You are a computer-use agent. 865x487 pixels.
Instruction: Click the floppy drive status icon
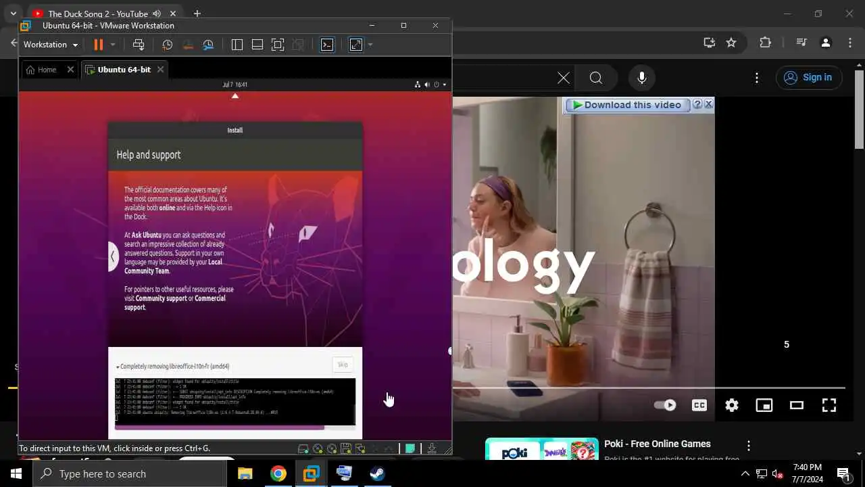[346, 448]
